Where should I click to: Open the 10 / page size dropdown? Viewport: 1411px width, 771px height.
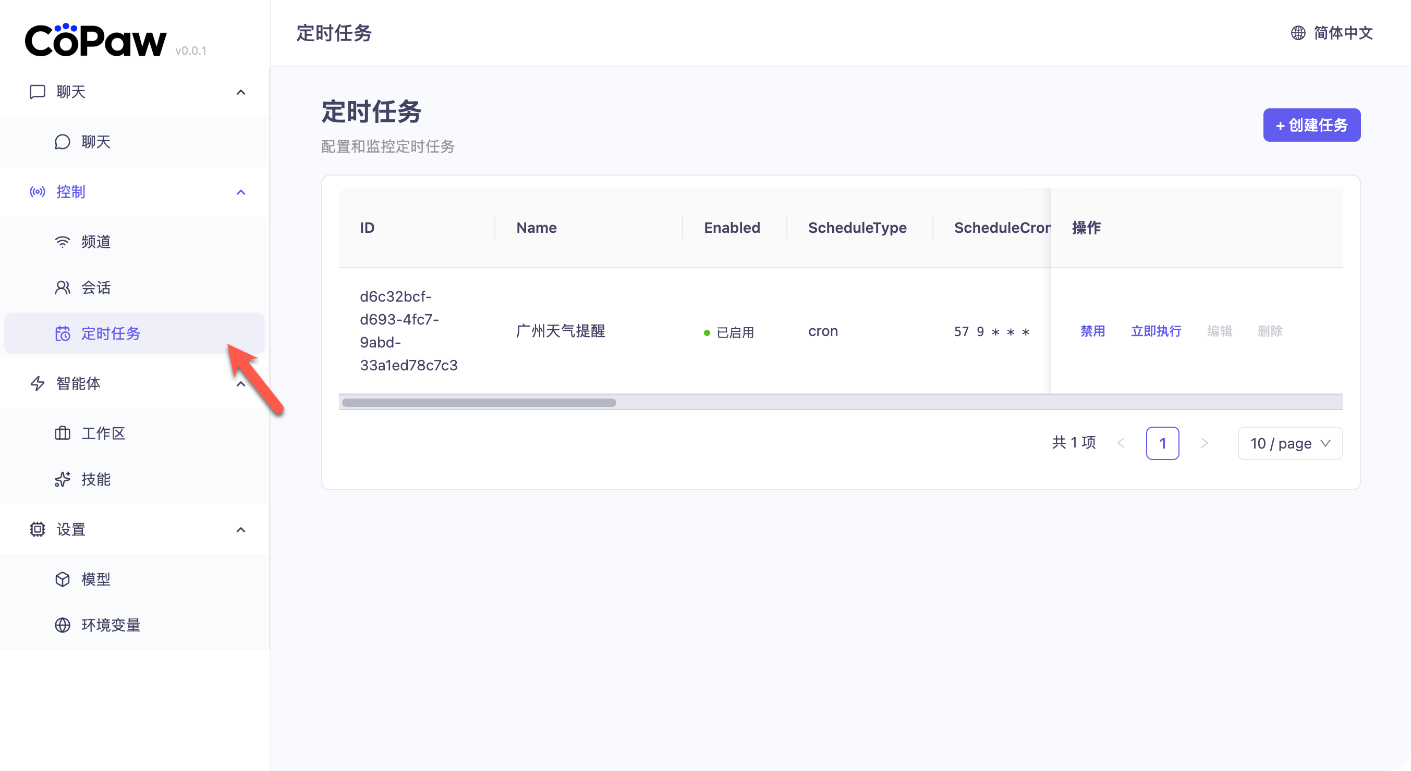(1290, 443)
